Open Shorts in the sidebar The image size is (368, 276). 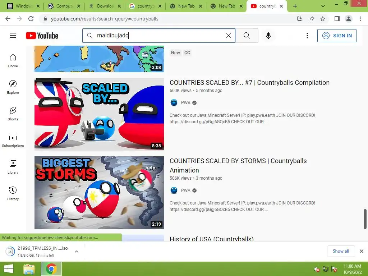pyautogui.click(x=13, y=114)
